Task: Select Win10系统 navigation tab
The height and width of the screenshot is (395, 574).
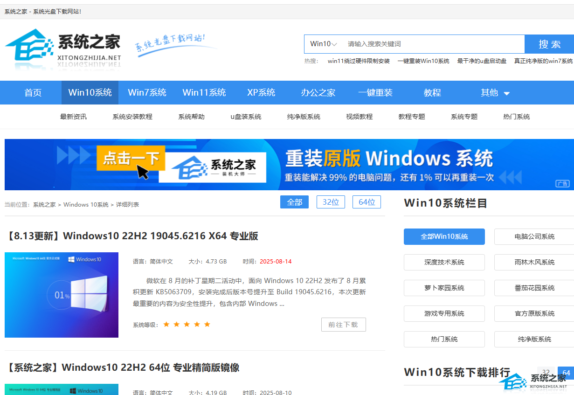Action: pyautogui.click(x=90, y=92)
